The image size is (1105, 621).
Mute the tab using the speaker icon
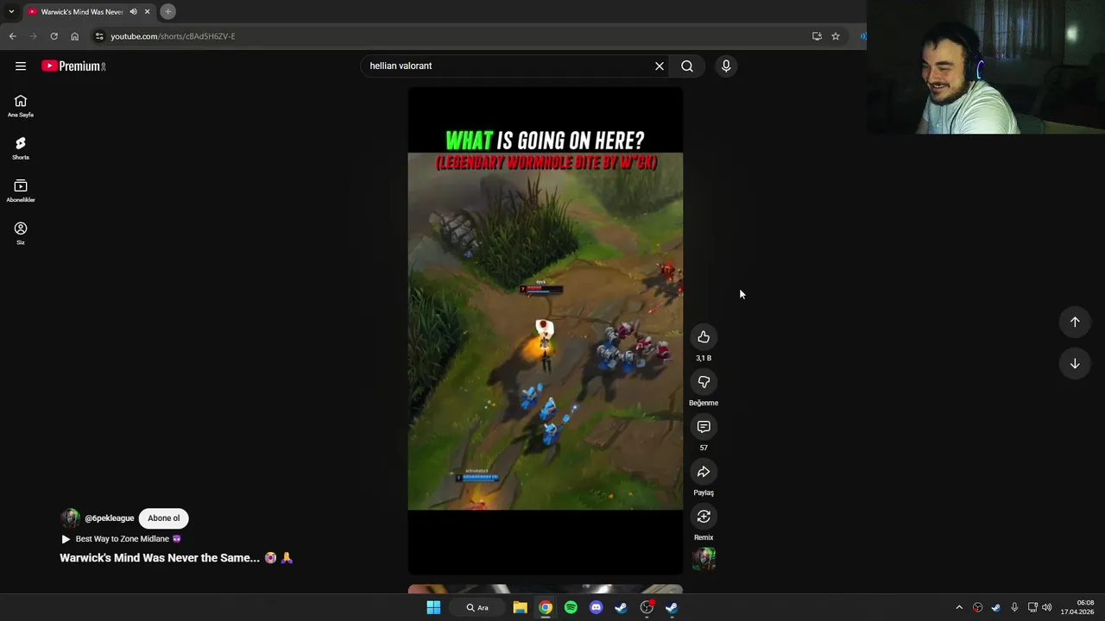[133, 12]
